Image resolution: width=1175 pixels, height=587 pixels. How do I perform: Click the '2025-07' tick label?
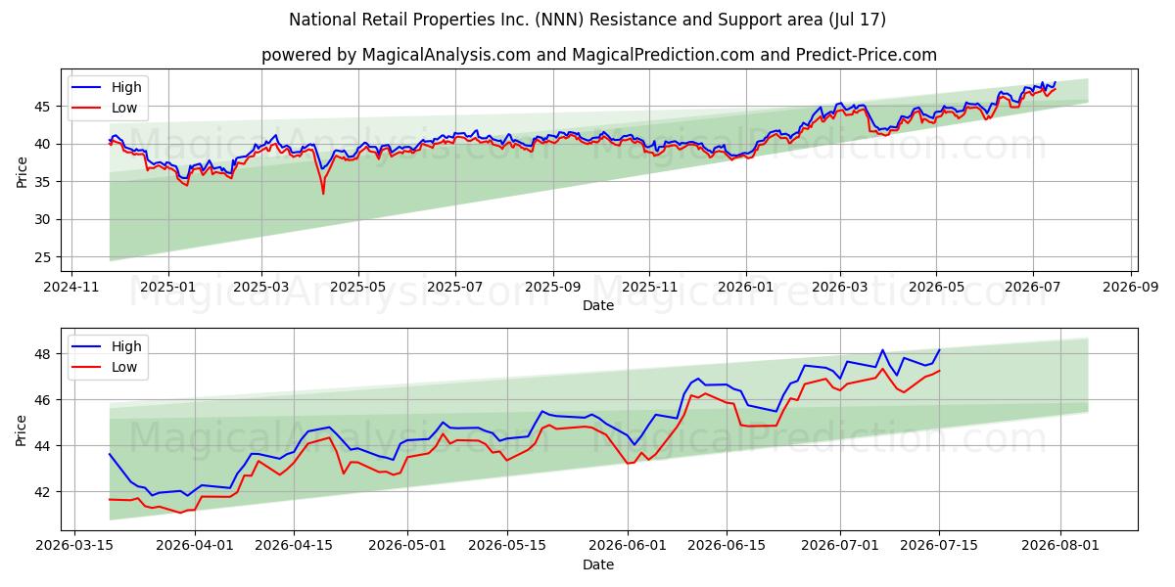tap(455, 287)
